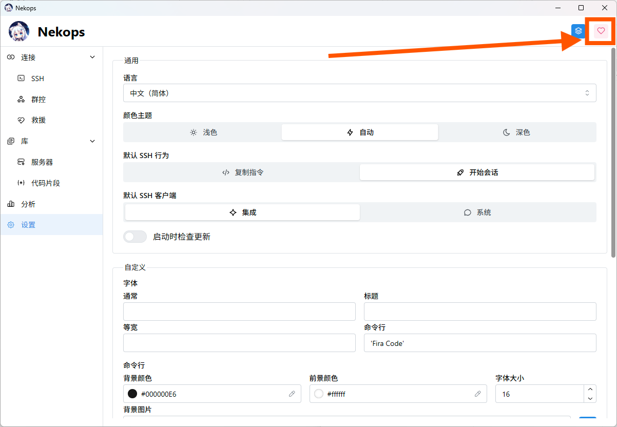Select 浅色 light color theme

pos(203,132)
